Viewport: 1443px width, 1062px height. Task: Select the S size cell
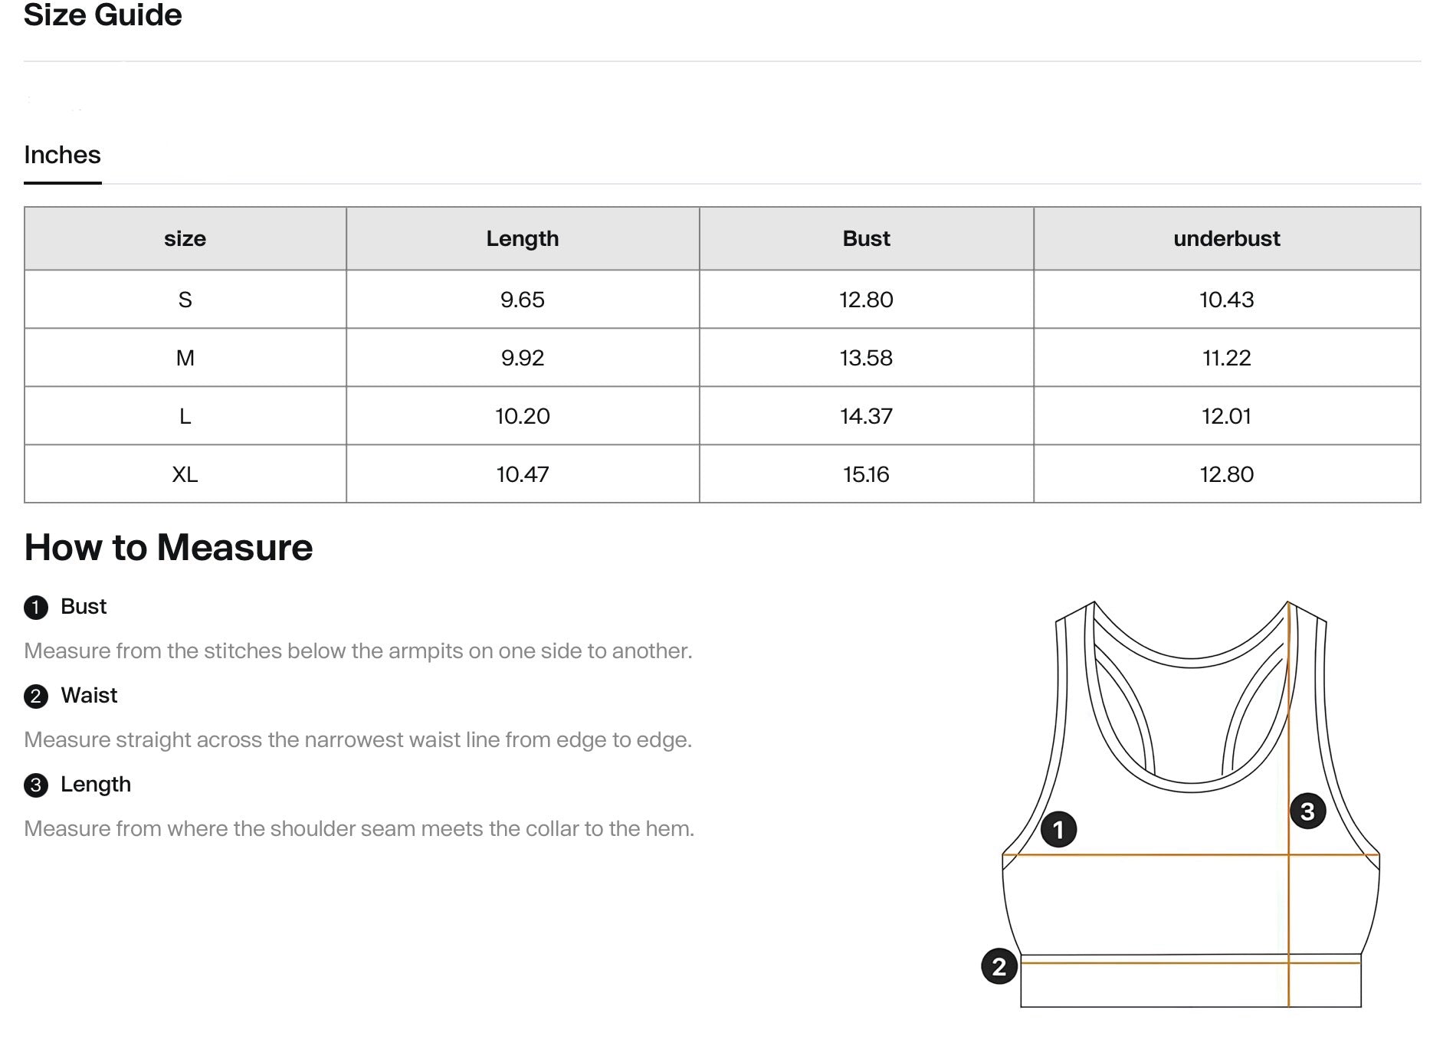[185, 300]
